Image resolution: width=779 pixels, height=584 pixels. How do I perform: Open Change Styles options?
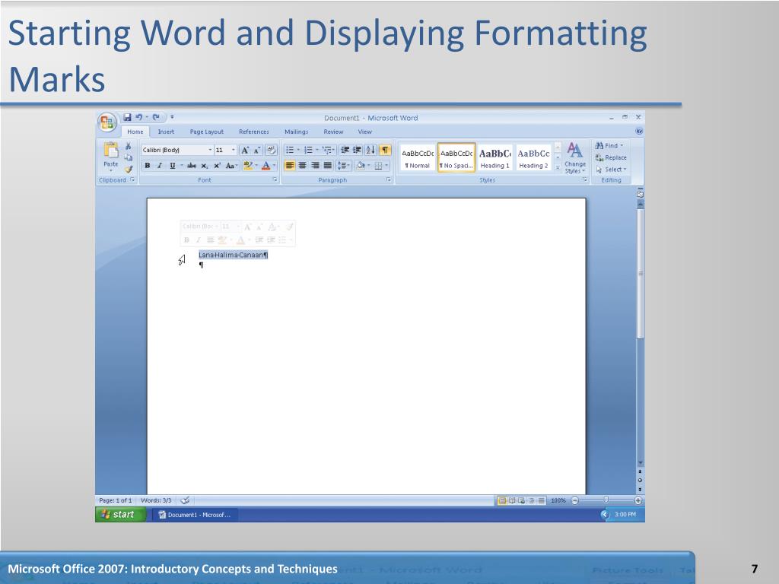tap(575, 157)
